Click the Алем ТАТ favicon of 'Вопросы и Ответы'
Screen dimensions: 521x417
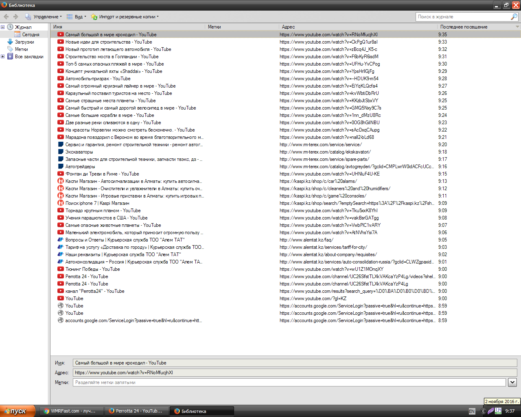[61, 240]
